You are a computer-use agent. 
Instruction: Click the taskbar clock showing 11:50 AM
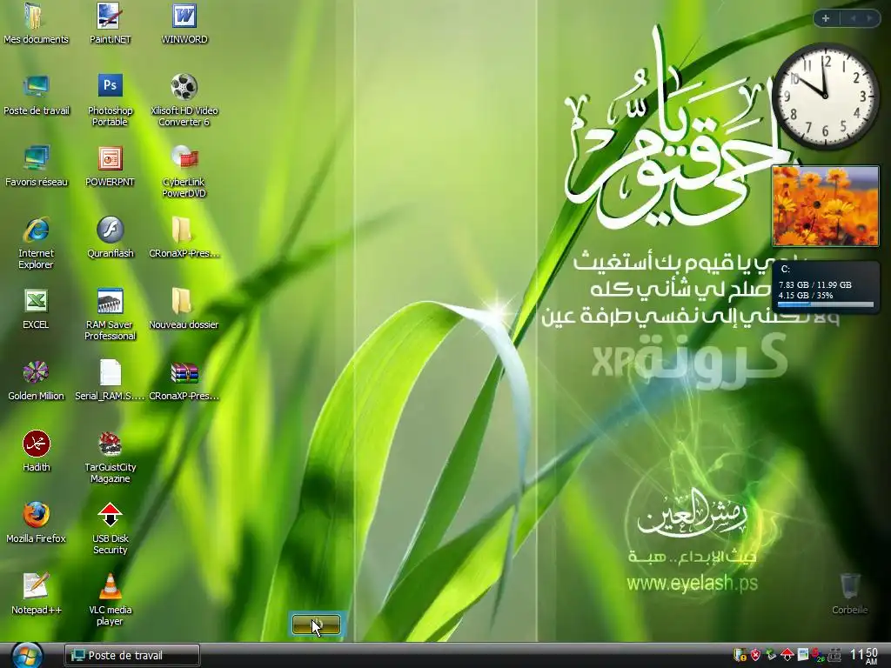point(864,655)
